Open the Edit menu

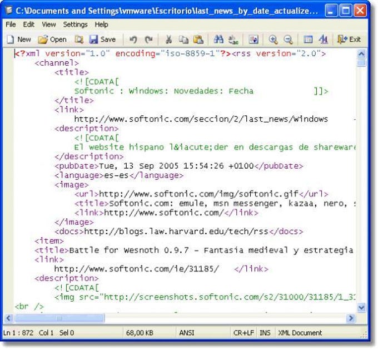pyautogui.click(x=29, y=24)
